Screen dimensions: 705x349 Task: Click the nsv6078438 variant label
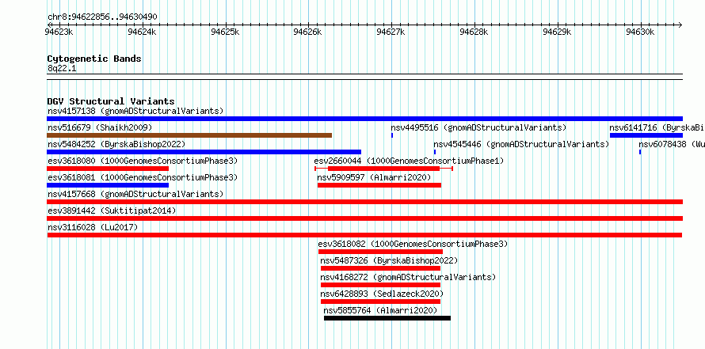click(x=672, y=144)
